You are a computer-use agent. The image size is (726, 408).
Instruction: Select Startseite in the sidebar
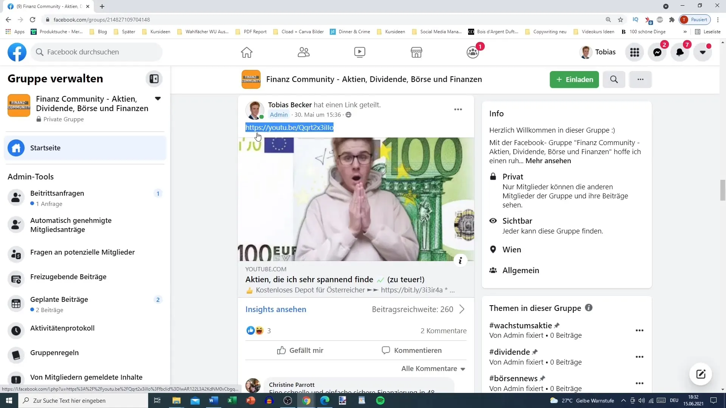point(85,148)
